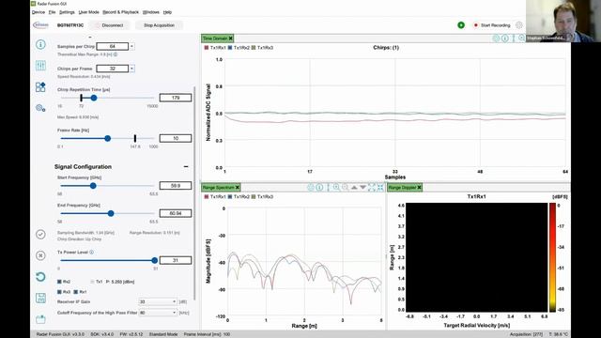Click Range Spectrum fit-to-view icon
The image size is (601, 338).
[x=380, y=188]
